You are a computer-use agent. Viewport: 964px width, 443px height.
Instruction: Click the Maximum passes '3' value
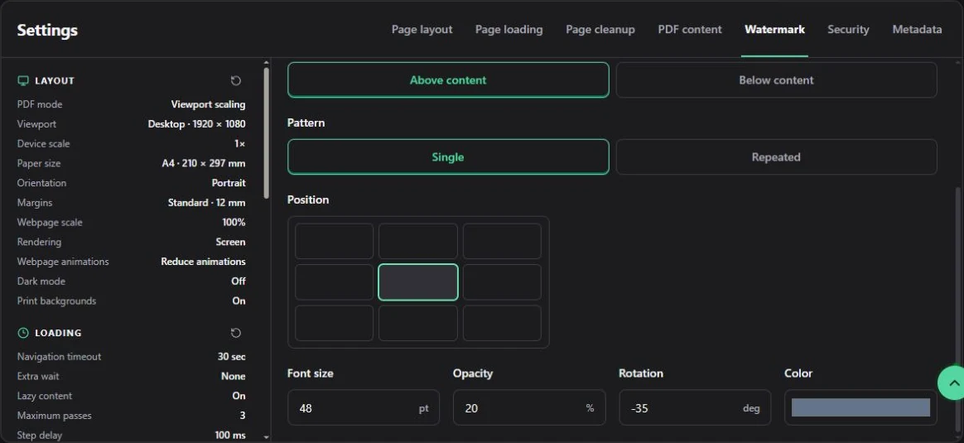[x=242, y=416]
